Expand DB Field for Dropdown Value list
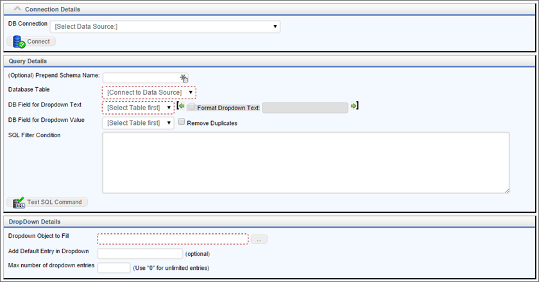Image resolution: width=539 pixels, height=282 pixels. [x=138, y=122]
